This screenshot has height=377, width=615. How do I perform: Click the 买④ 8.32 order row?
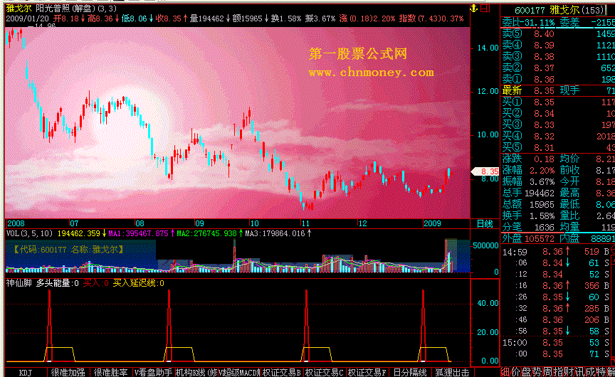558,137
